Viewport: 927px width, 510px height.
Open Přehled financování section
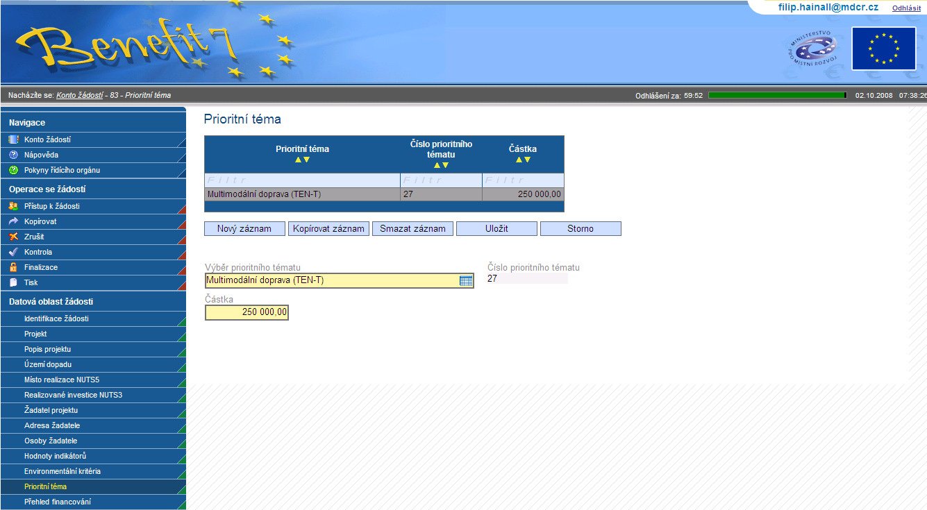(93, 502)
